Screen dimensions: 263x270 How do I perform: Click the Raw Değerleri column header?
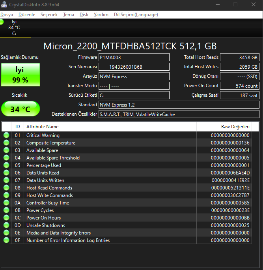point(224,127)
